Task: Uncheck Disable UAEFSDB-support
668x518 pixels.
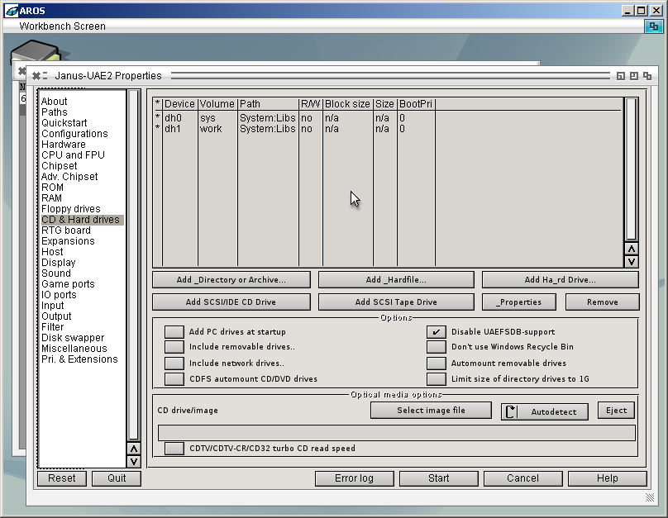Action: click(x=437, y=331)
